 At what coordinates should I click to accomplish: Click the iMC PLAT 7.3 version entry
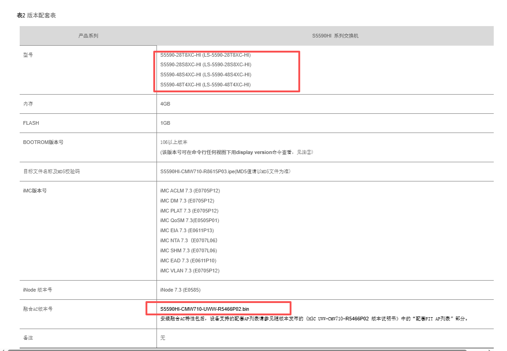(x=189, y=211)
